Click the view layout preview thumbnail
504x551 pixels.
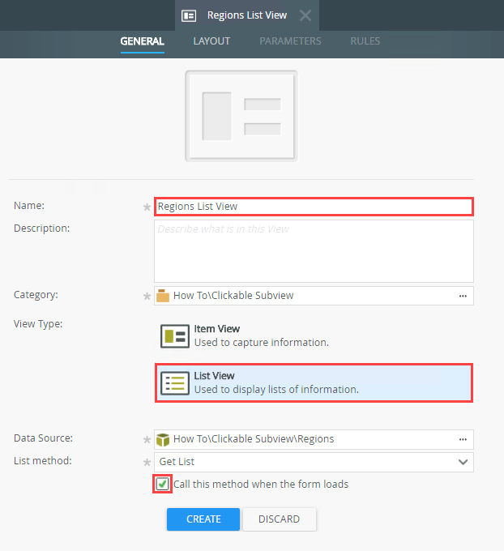241,117
